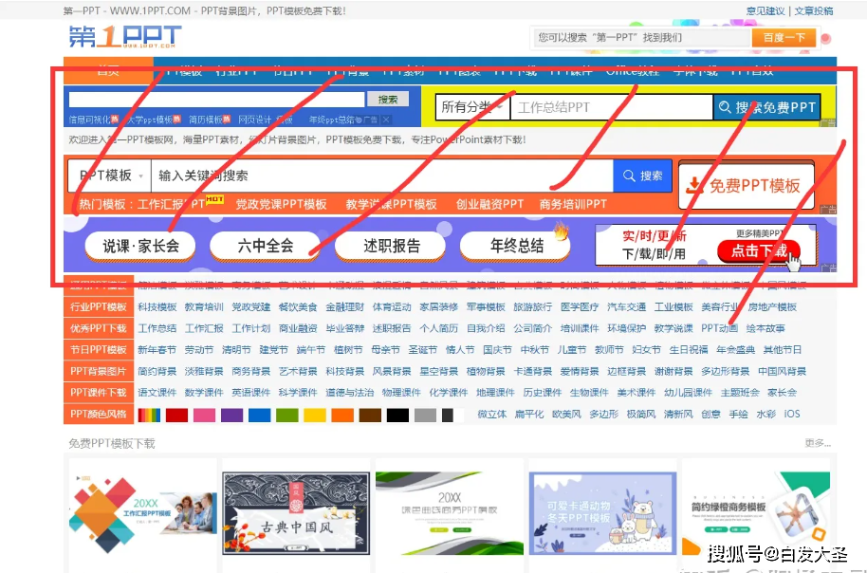The height and width of the screenshot is (573, 867).
Task: Open the 更多 link for free templates
Action: click(x=817, y=443)
